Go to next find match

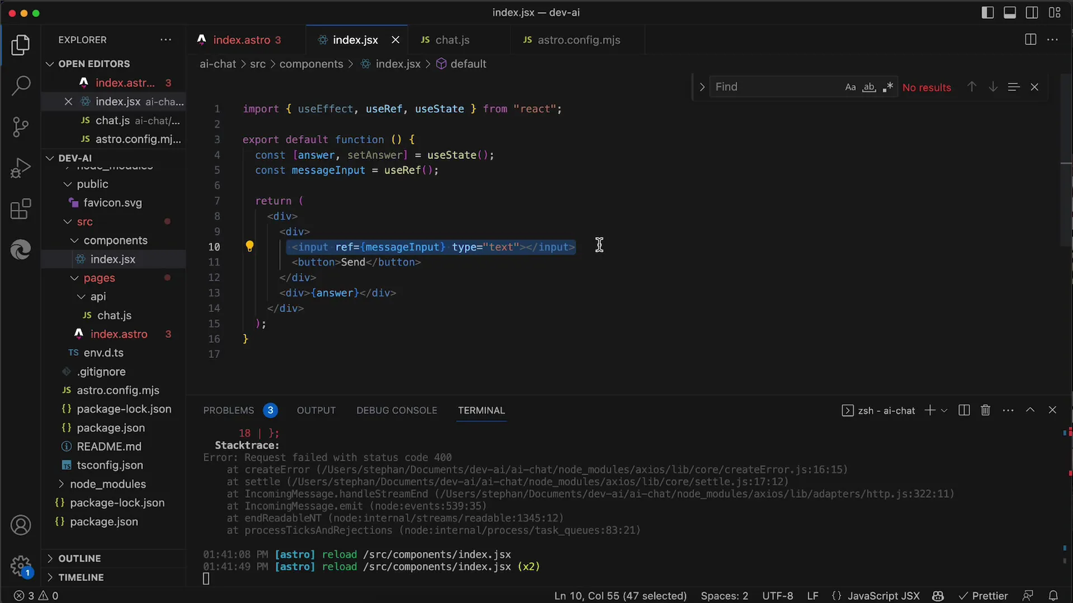point(992,87)
